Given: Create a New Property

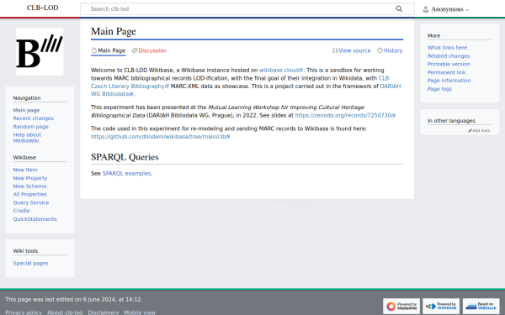Looking at the screenshot, I should point(30,178).
